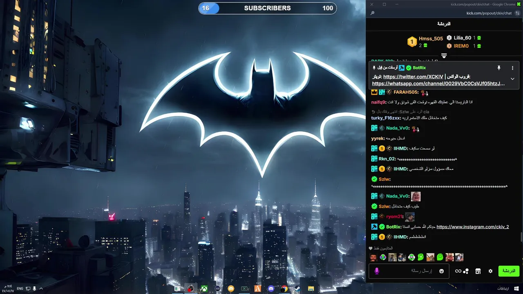Open the Windows Start menu

tap(516, 289)
